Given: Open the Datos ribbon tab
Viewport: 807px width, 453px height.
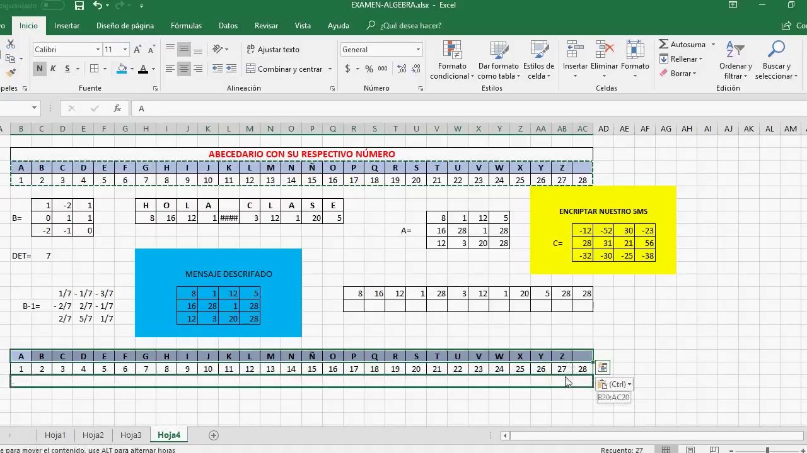Looking at the screenshot, I should click(228, 26).
